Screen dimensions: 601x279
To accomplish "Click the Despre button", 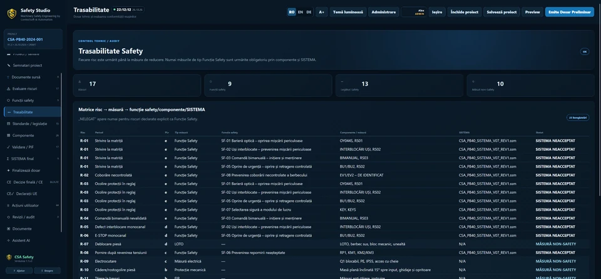I will click(x=47, y=271).
